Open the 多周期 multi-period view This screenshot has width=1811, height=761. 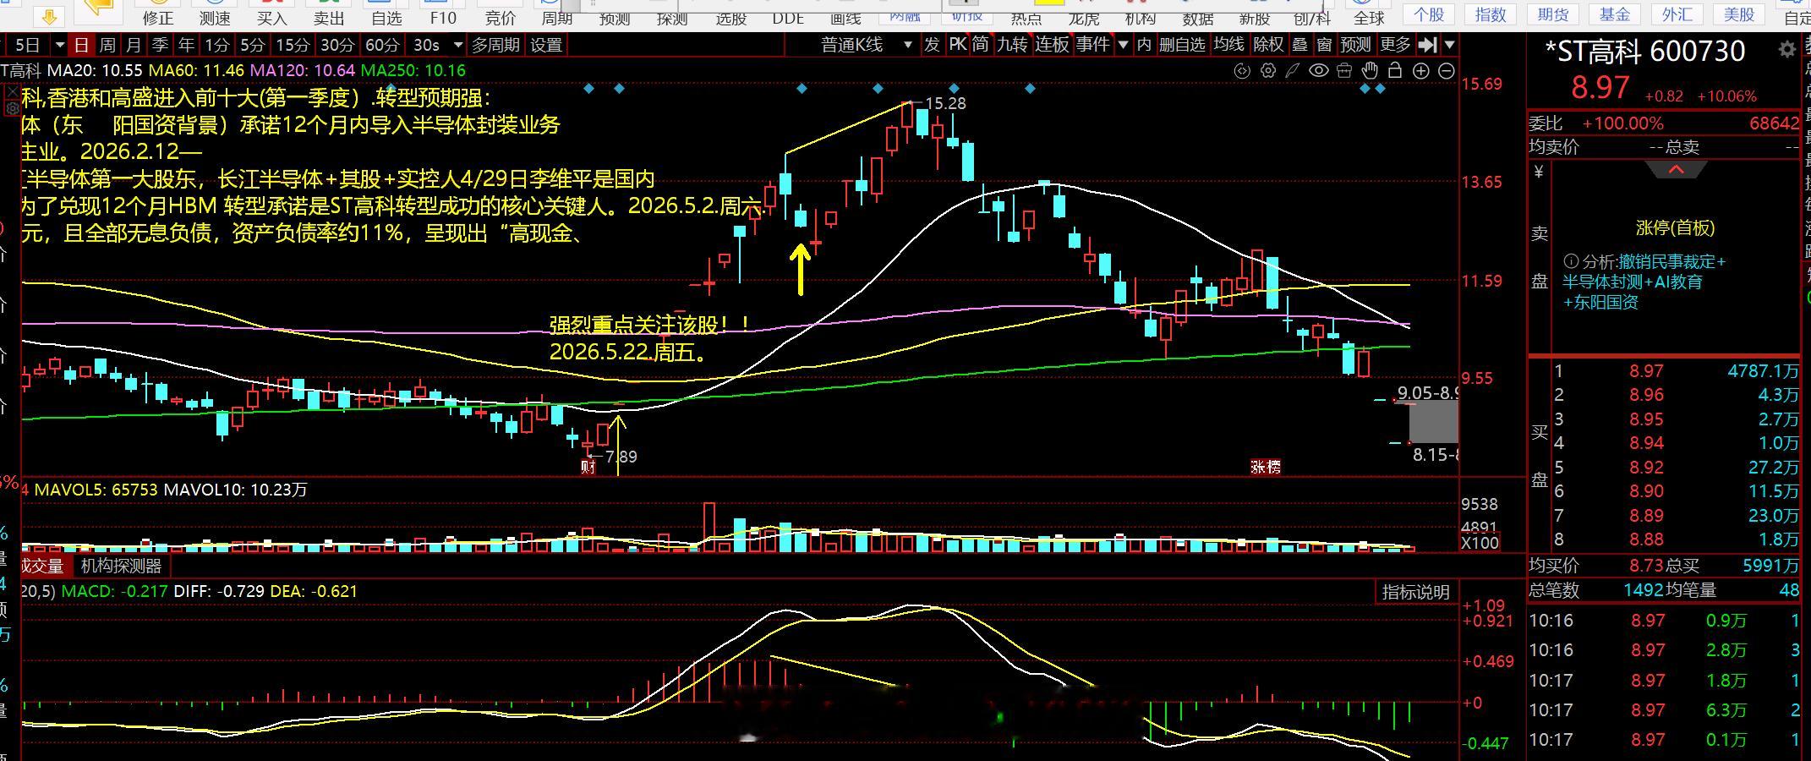pyautogui.click(x=495, y=45)
